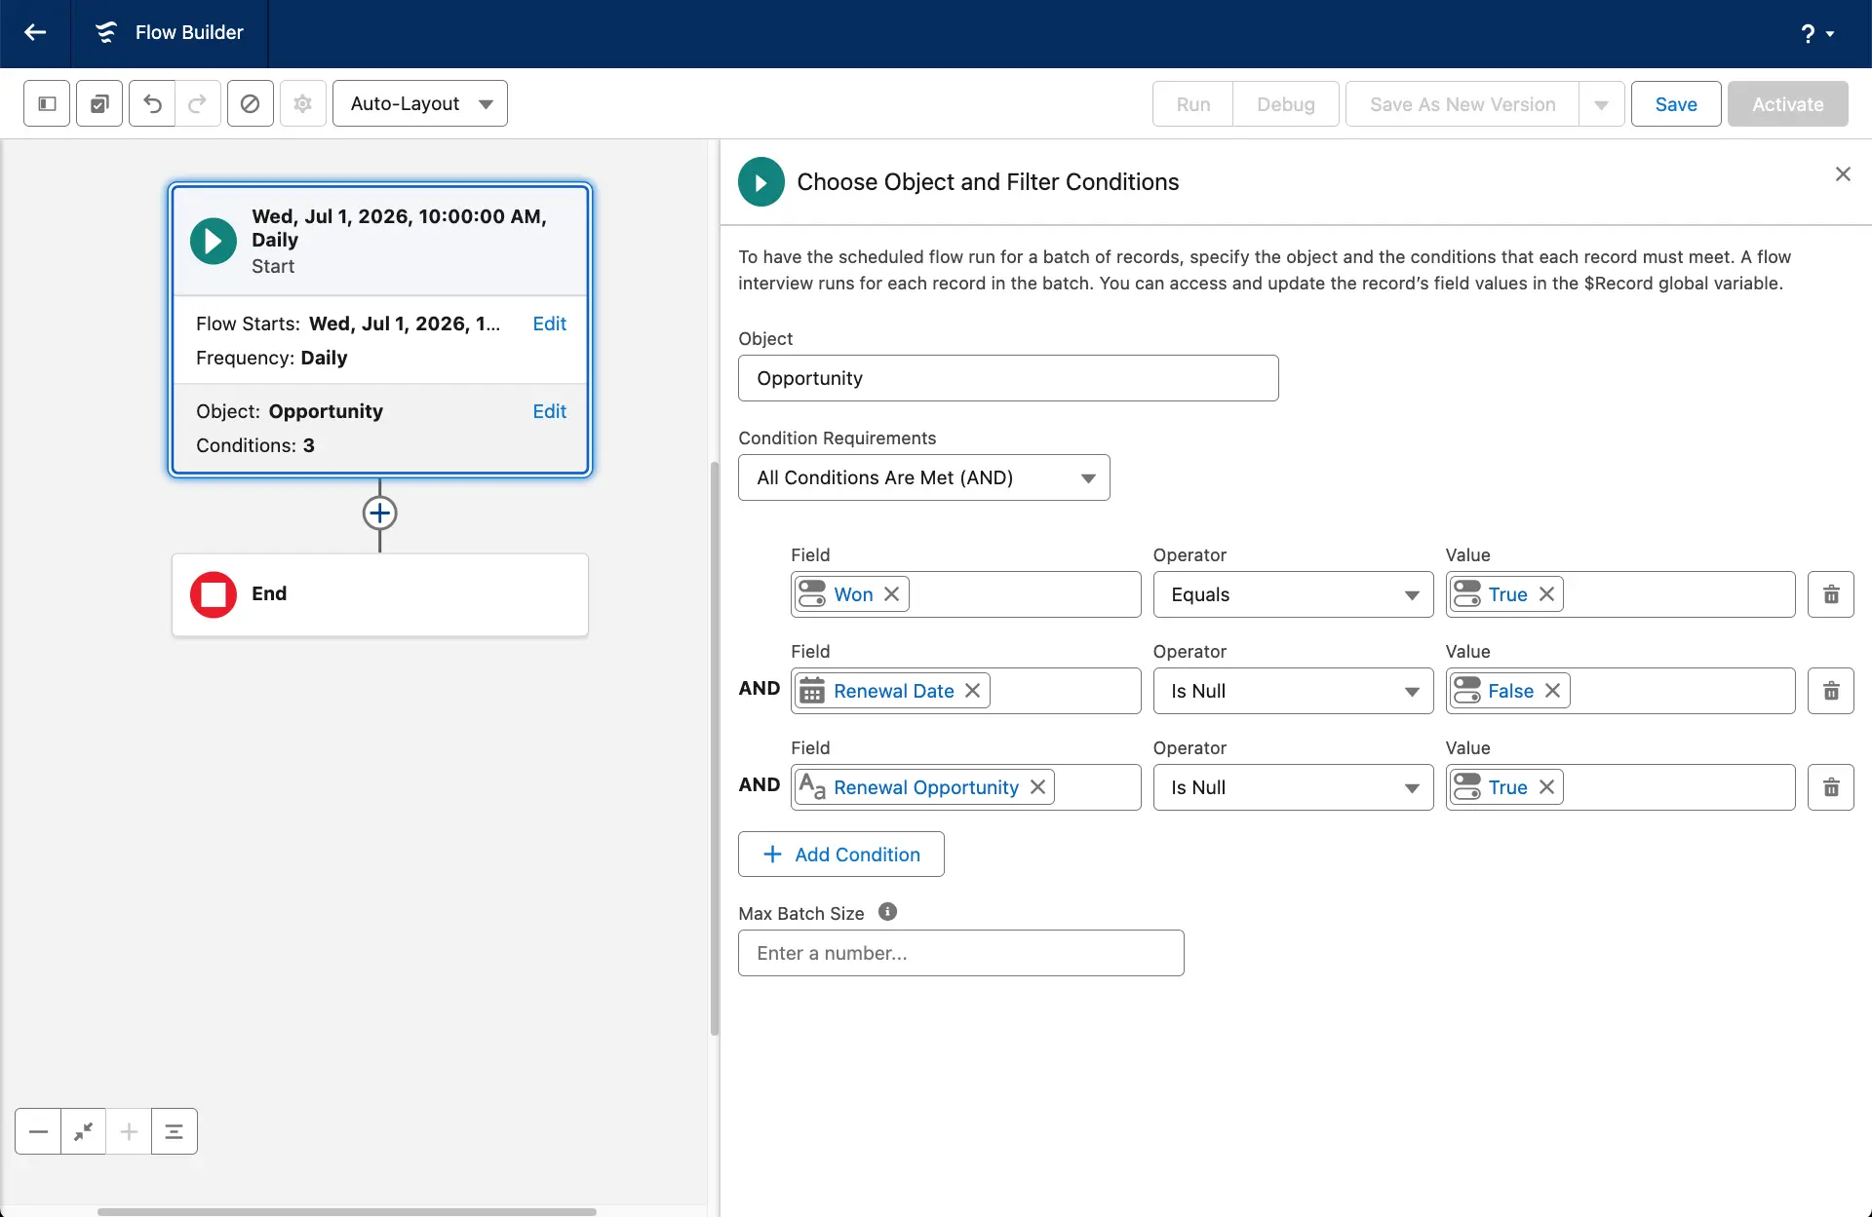Click the 'Frequency: Daily' text
Image resolution: width=1872 pixels, height=1217 pixels.
pyautogui.click(x=271, y=358)
